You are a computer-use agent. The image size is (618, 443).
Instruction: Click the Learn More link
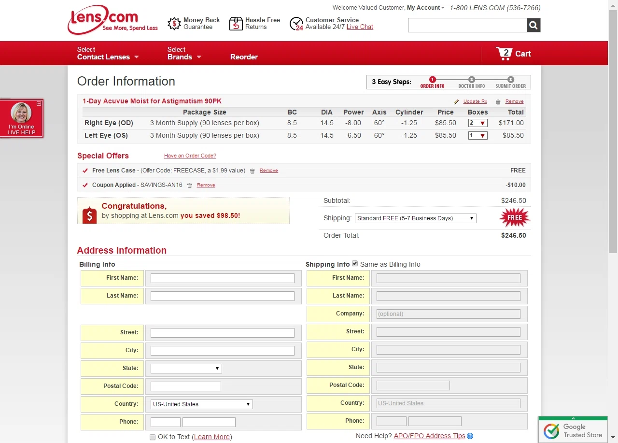[x=212, y=437]
